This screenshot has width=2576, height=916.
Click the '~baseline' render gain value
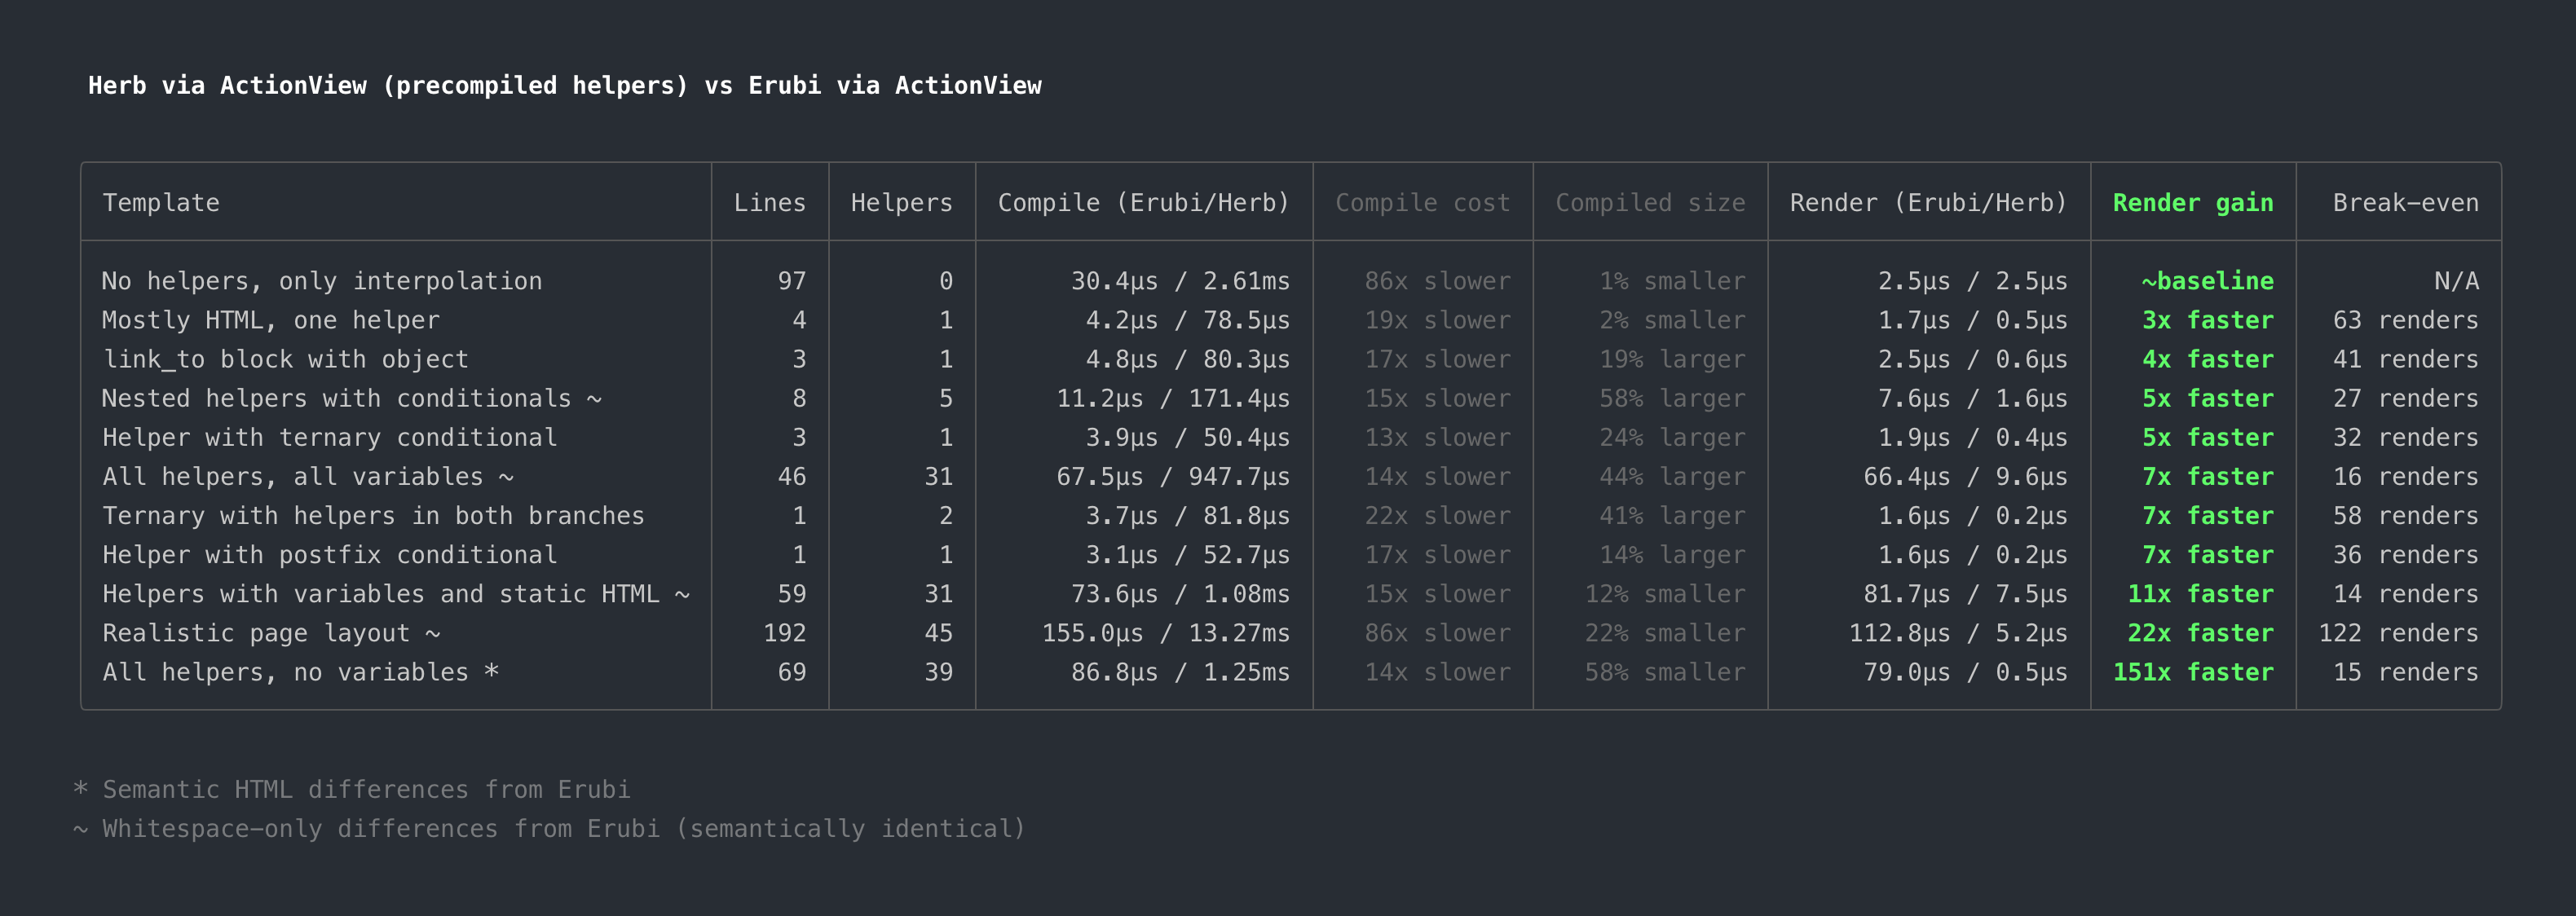point(2207,281)
